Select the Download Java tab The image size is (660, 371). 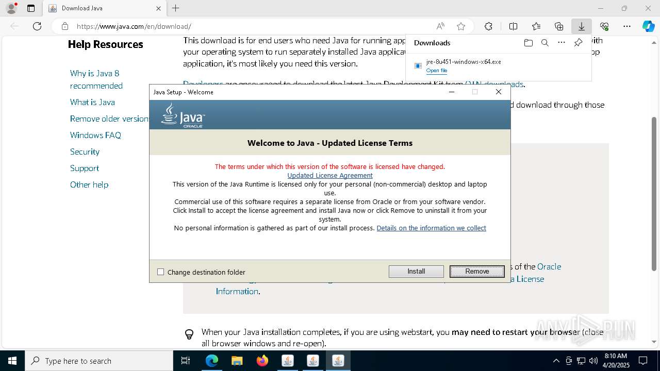coord(105,8)
